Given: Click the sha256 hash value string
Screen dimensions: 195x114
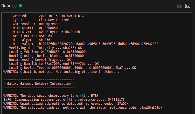Looking at the screenshot, I should (99, 44).
